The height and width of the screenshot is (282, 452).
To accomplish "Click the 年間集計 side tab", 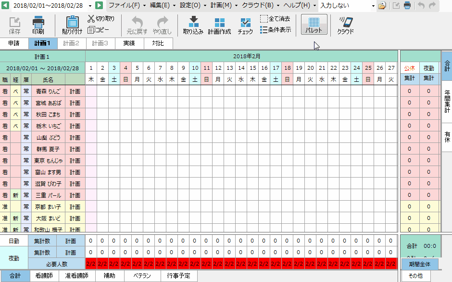I will click(447, 102).
